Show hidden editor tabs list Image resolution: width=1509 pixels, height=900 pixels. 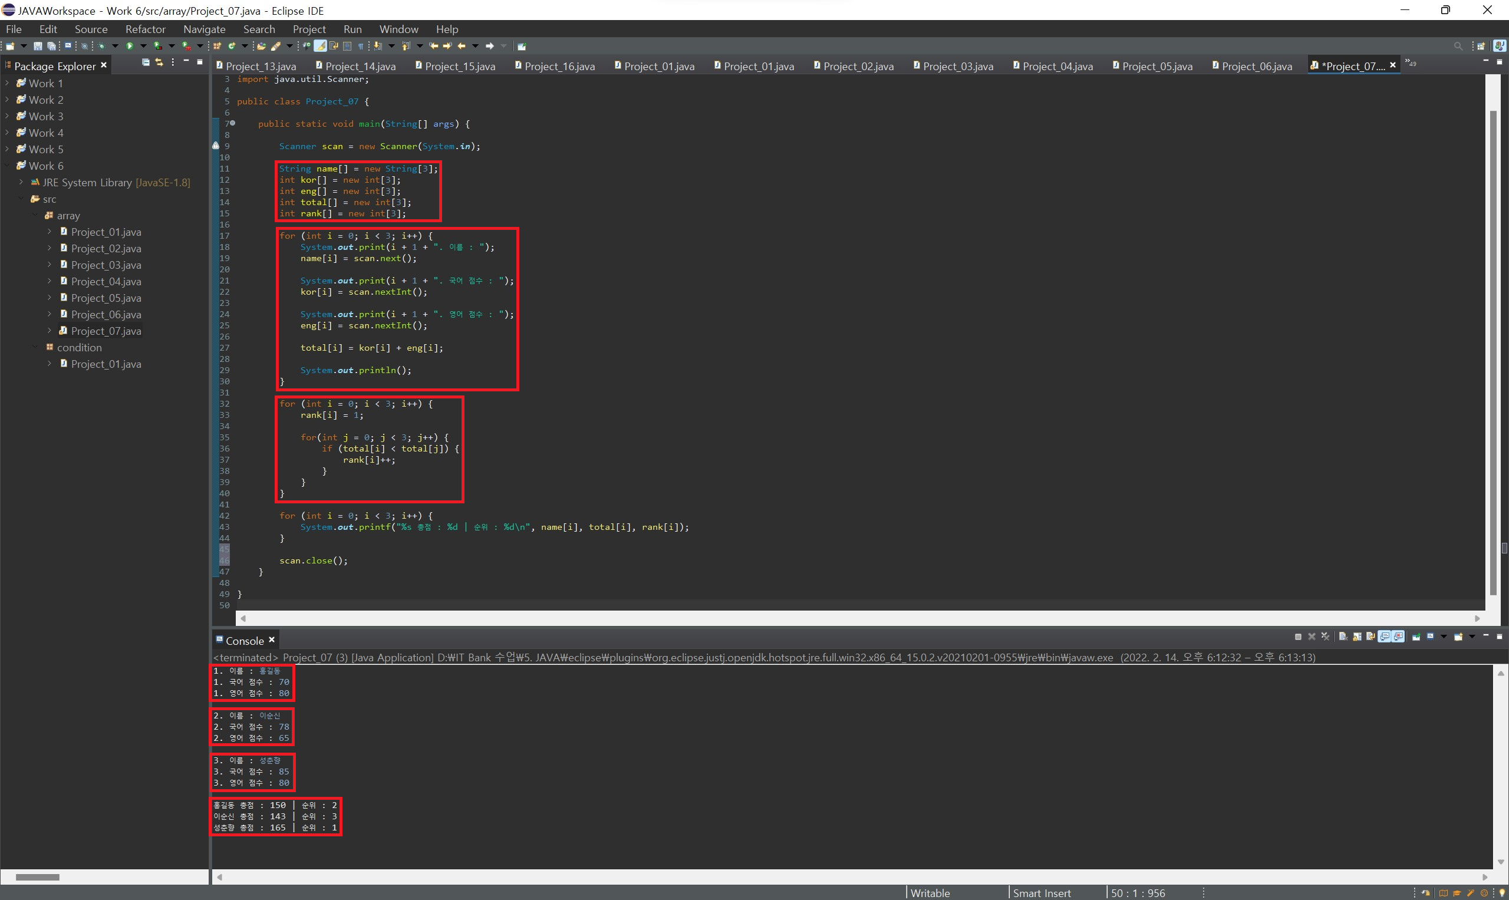coord(1410,63)
